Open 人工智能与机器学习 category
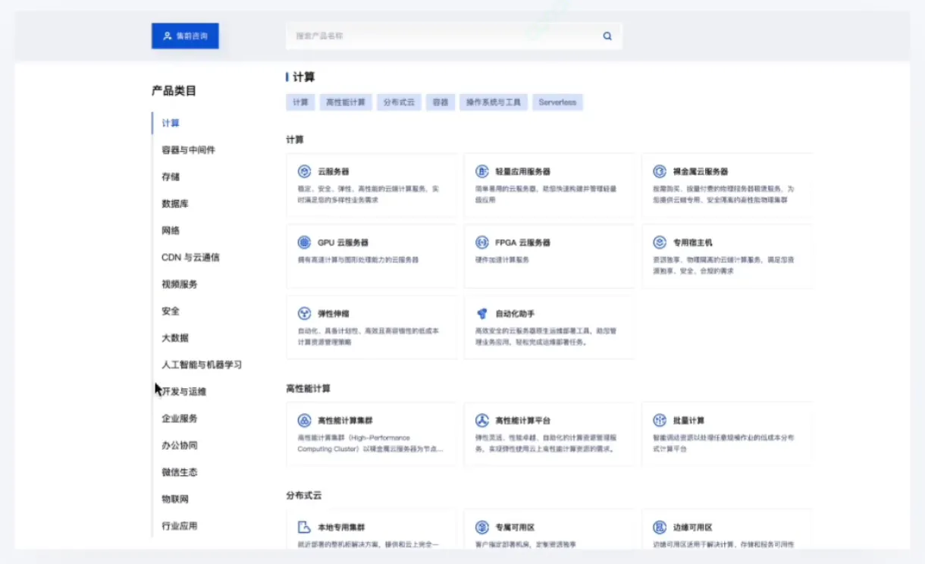Screen dimensions: 925x564 202,365
